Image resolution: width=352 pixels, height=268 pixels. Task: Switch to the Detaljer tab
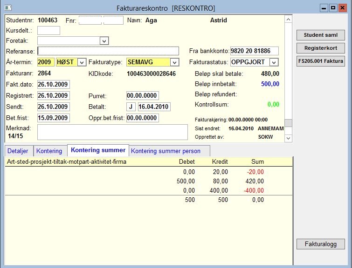[18, 151]
